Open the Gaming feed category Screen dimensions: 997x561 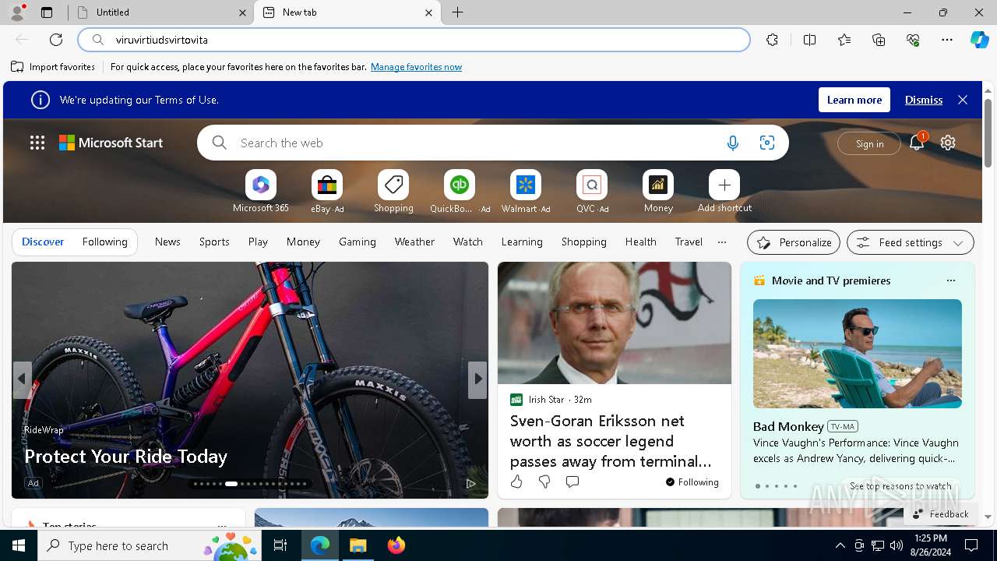click(x=358, y=242)
